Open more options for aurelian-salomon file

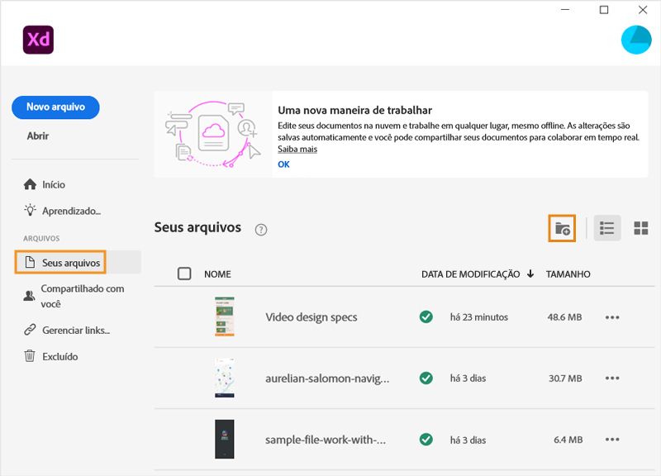point(612,378)
